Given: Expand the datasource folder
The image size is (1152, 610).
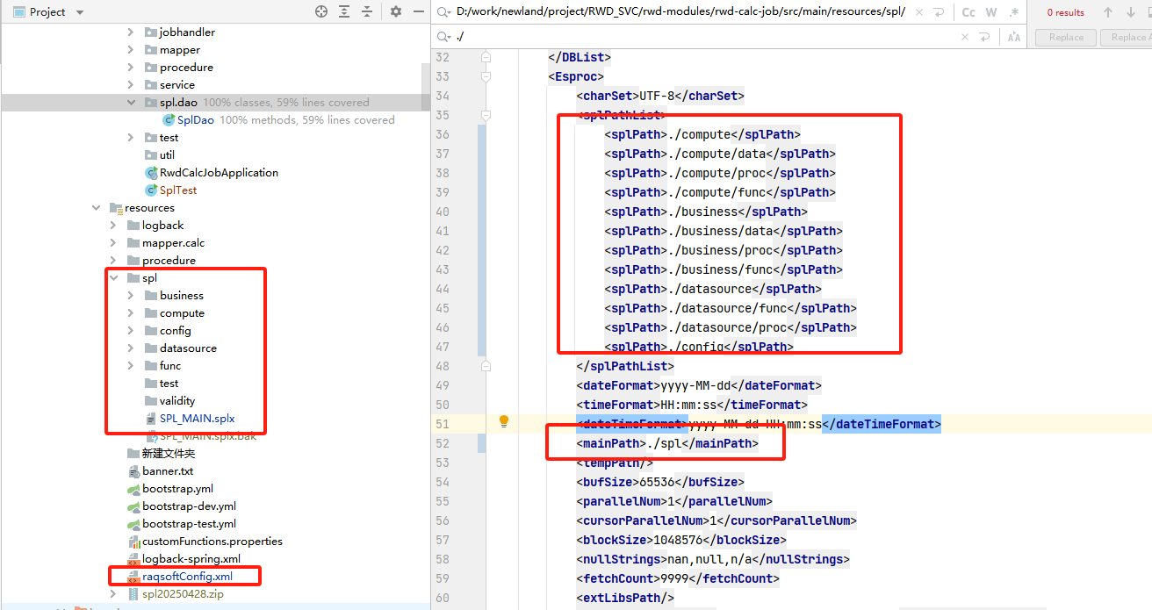Looking at the screenshot, I should (131, 348).
